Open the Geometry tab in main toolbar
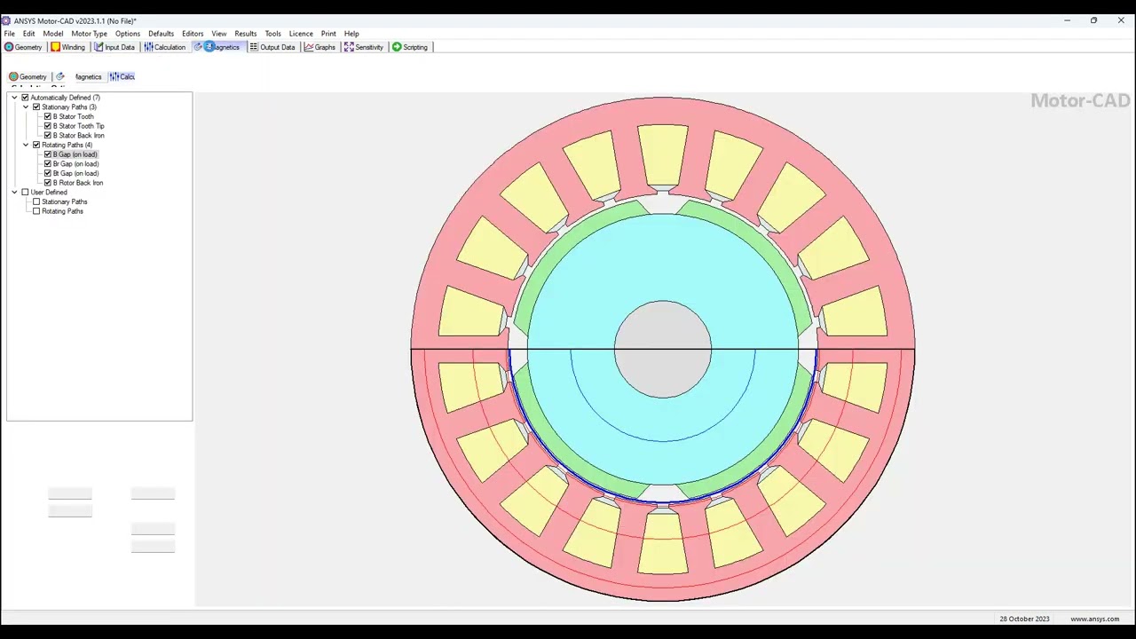Image resolution: width=1136 pixels, height=639 pixels. (24, 47)
